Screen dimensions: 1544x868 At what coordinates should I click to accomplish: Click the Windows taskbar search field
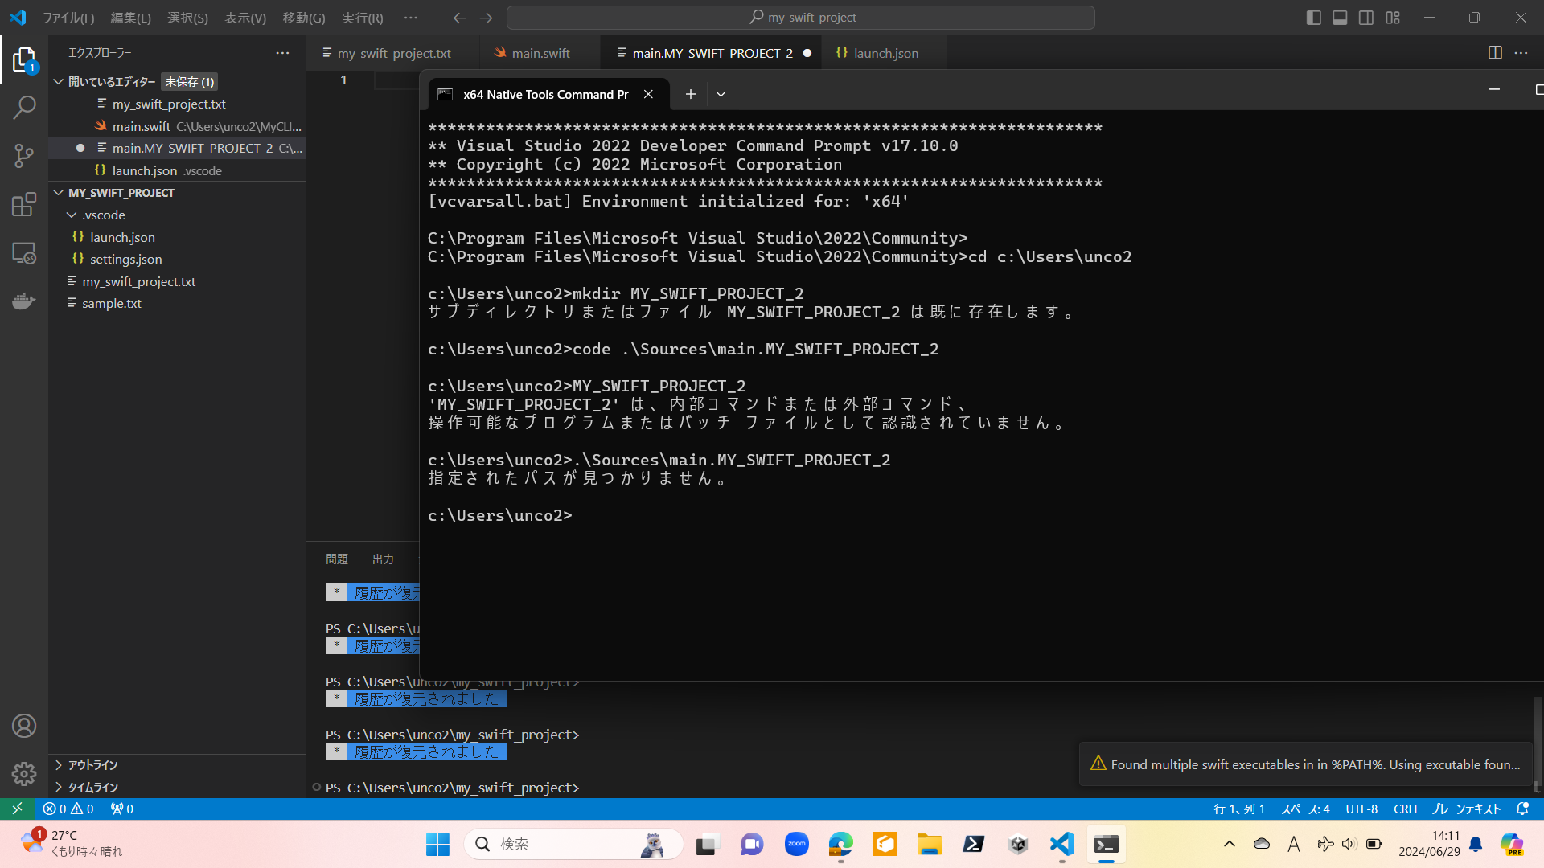[573, 844]
